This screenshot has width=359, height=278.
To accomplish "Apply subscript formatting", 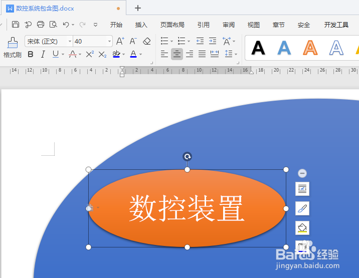I will coord(102,55).
